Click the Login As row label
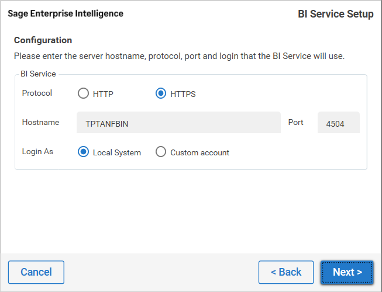Image resolution: width=382 pixels, height=292 pixels. 37,151
